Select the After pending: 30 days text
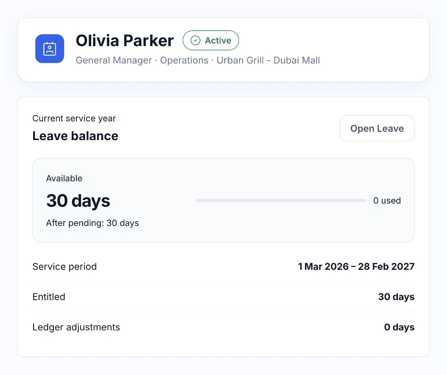The image size is (447, 375). [93, 223]
